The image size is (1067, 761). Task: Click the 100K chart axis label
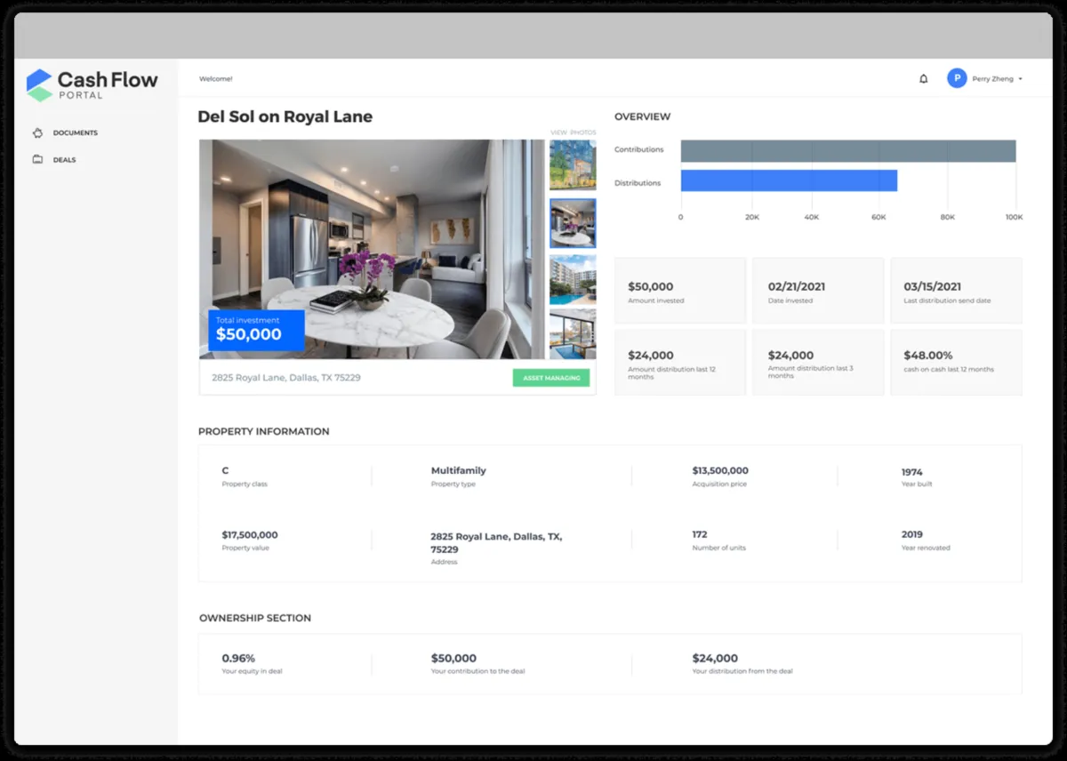[1015, 217]
